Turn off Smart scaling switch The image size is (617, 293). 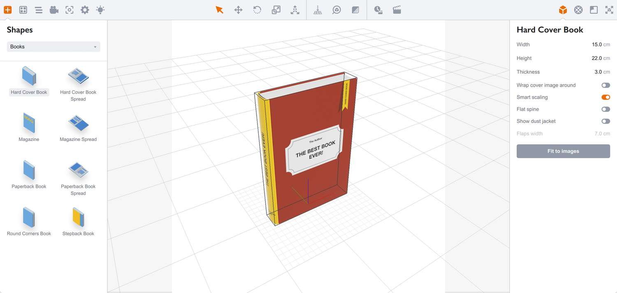pyautogui.click(x=605, y=97)
